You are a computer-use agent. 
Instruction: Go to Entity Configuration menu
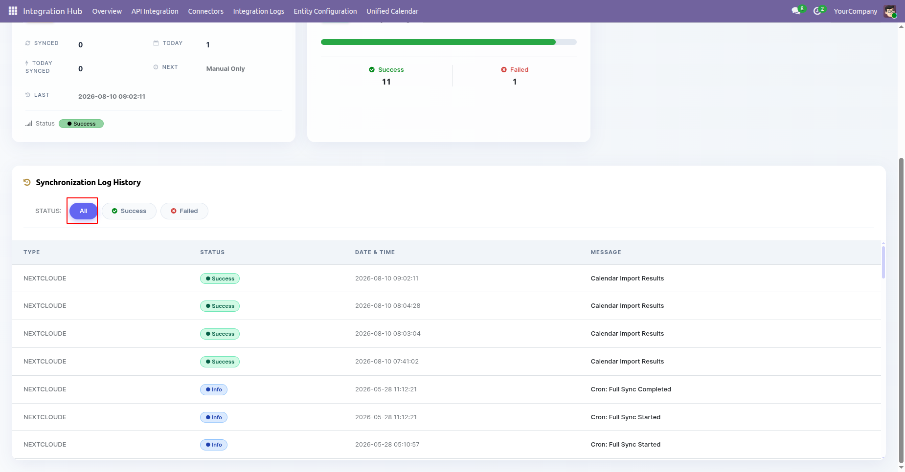coord(325,11)
